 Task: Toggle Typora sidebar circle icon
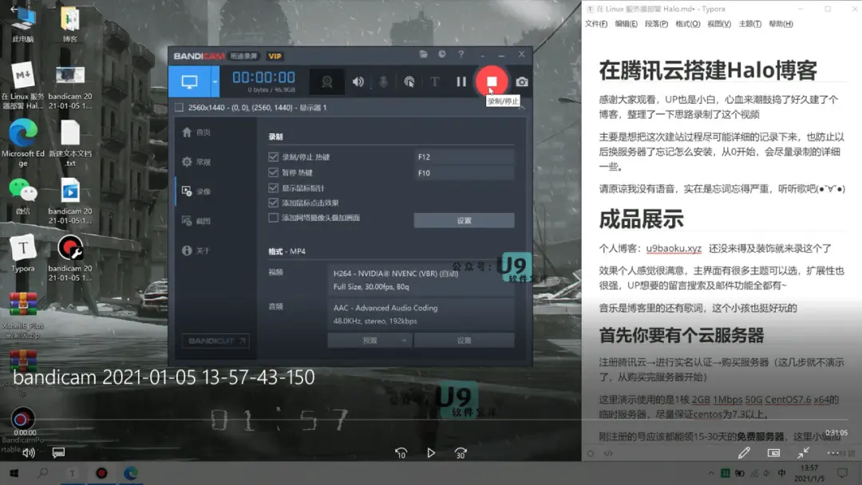pyautogui.click(x=591, y=454)
